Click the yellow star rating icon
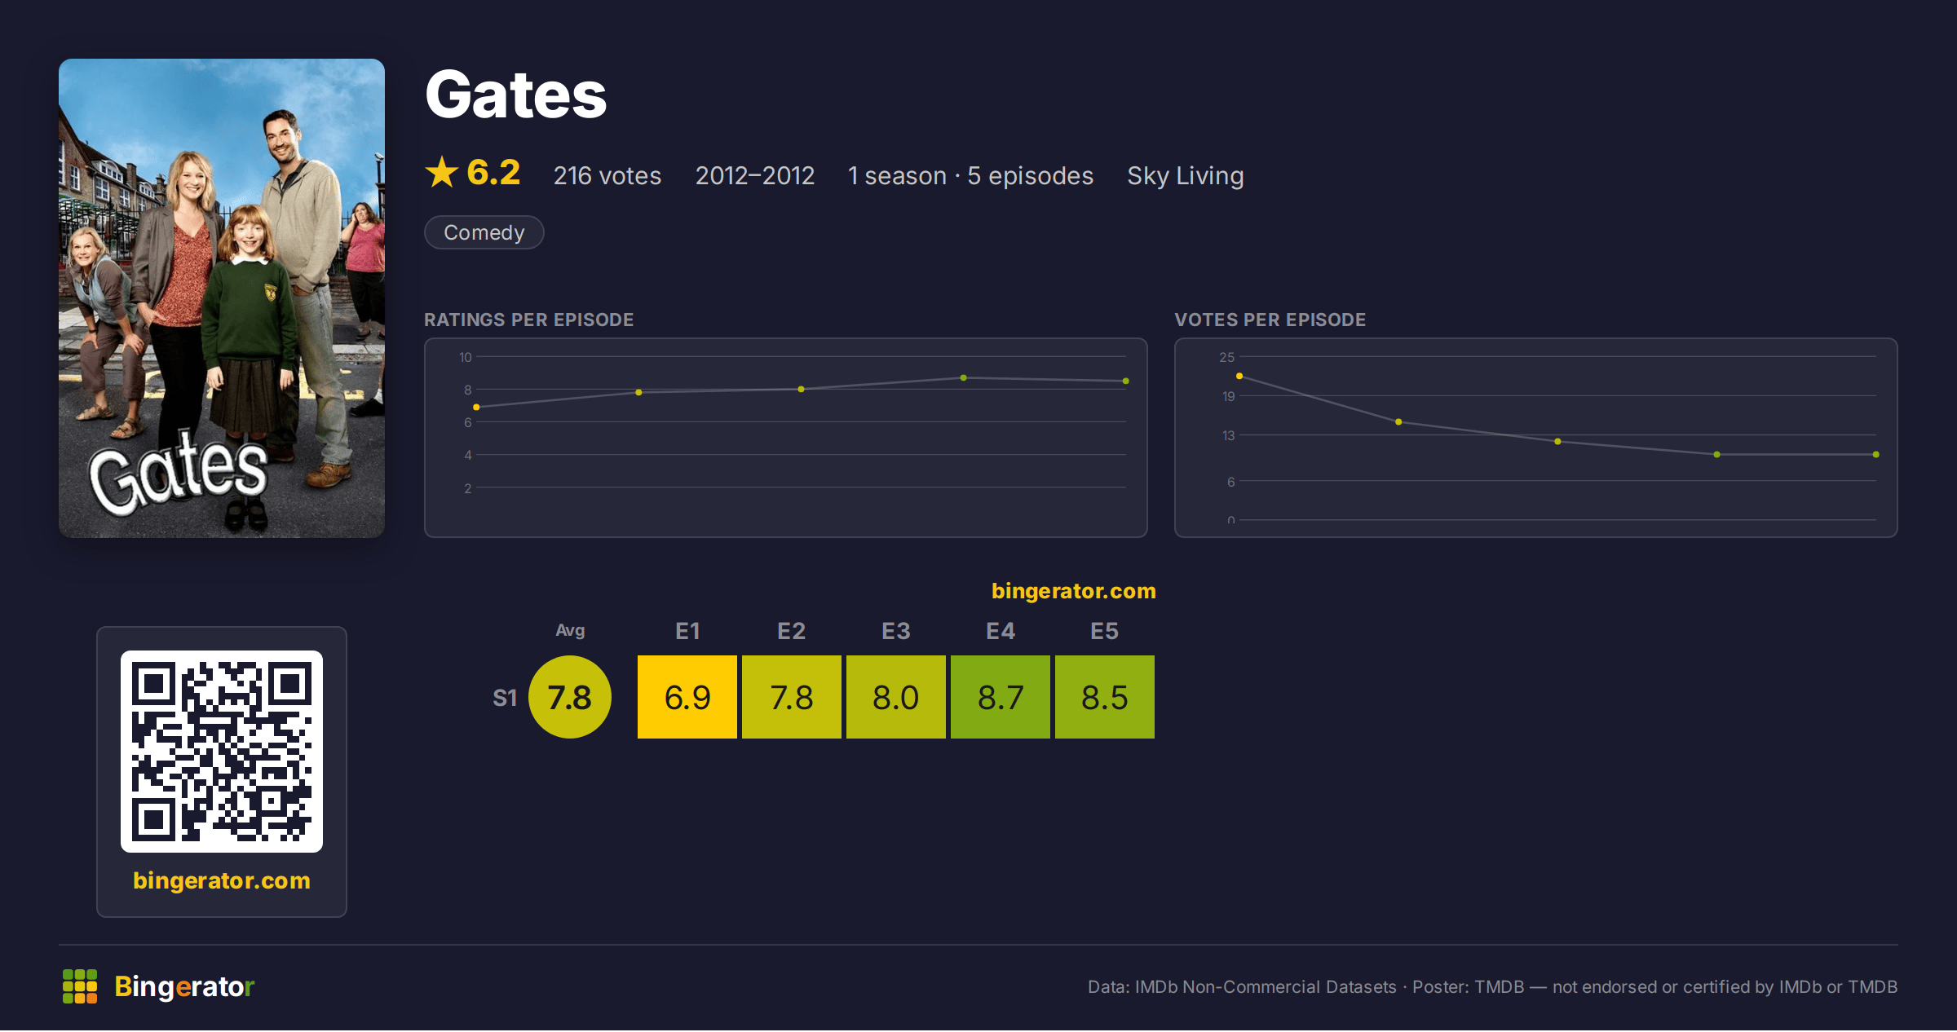 point(442,173)
